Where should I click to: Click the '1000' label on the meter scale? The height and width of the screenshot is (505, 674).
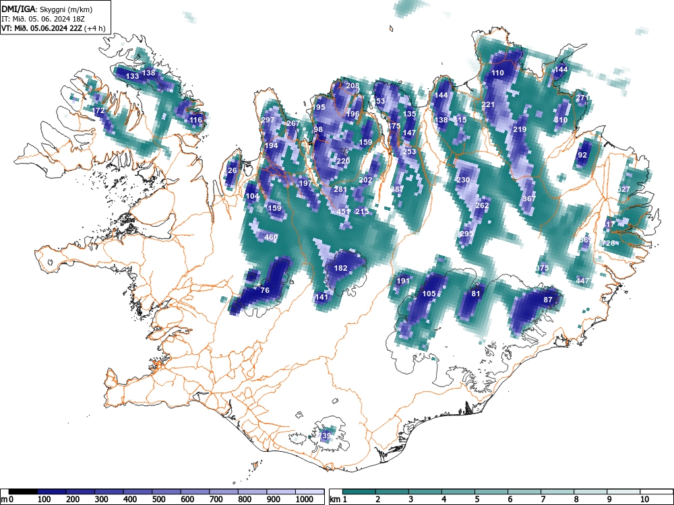305,500
